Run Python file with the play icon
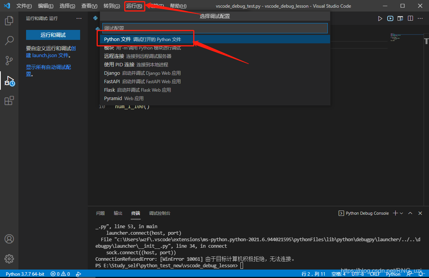 point(380,18)
